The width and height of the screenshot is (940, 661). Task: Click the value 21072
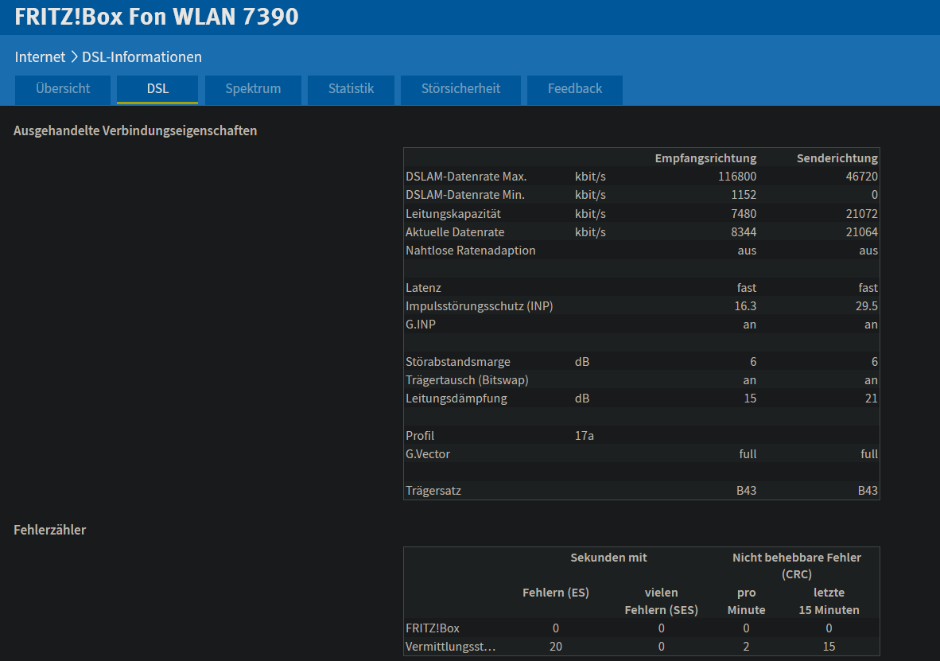click(861, 213)
